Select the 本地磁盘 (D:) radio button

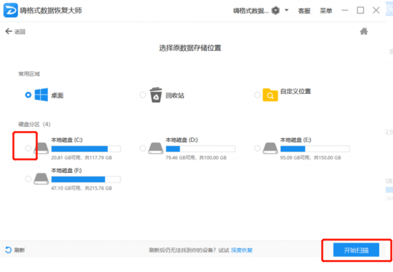click(x=143, y=148)
